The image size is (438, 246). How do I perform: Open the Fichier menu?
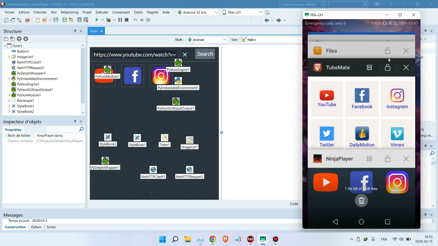10,12
